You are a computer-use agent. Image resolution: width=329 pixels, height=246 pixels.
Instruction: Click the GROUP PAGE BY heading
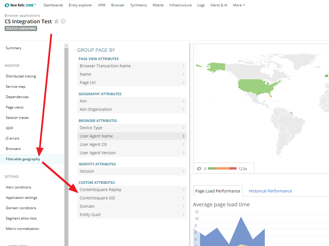pos(96,50)
